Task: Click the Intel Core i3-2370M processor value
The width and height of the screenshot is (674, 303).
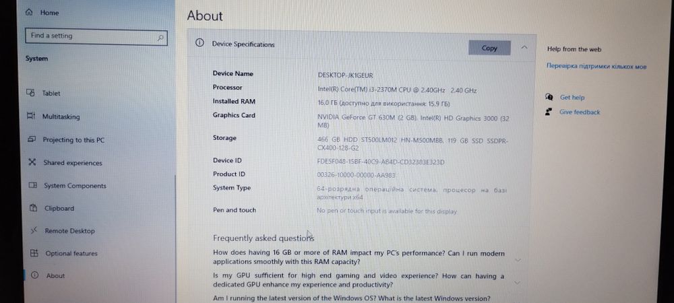Action: point(397,90)
